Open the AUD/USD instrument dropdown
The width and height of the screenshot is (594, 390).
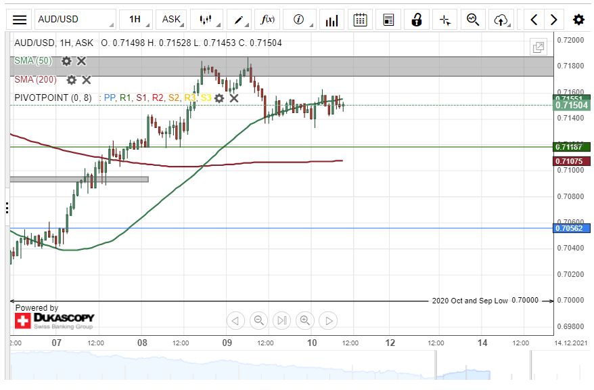click(x=74, y=20)
